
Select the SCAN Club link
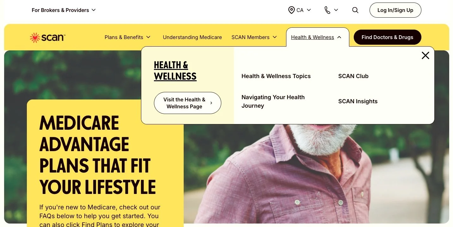353,76
